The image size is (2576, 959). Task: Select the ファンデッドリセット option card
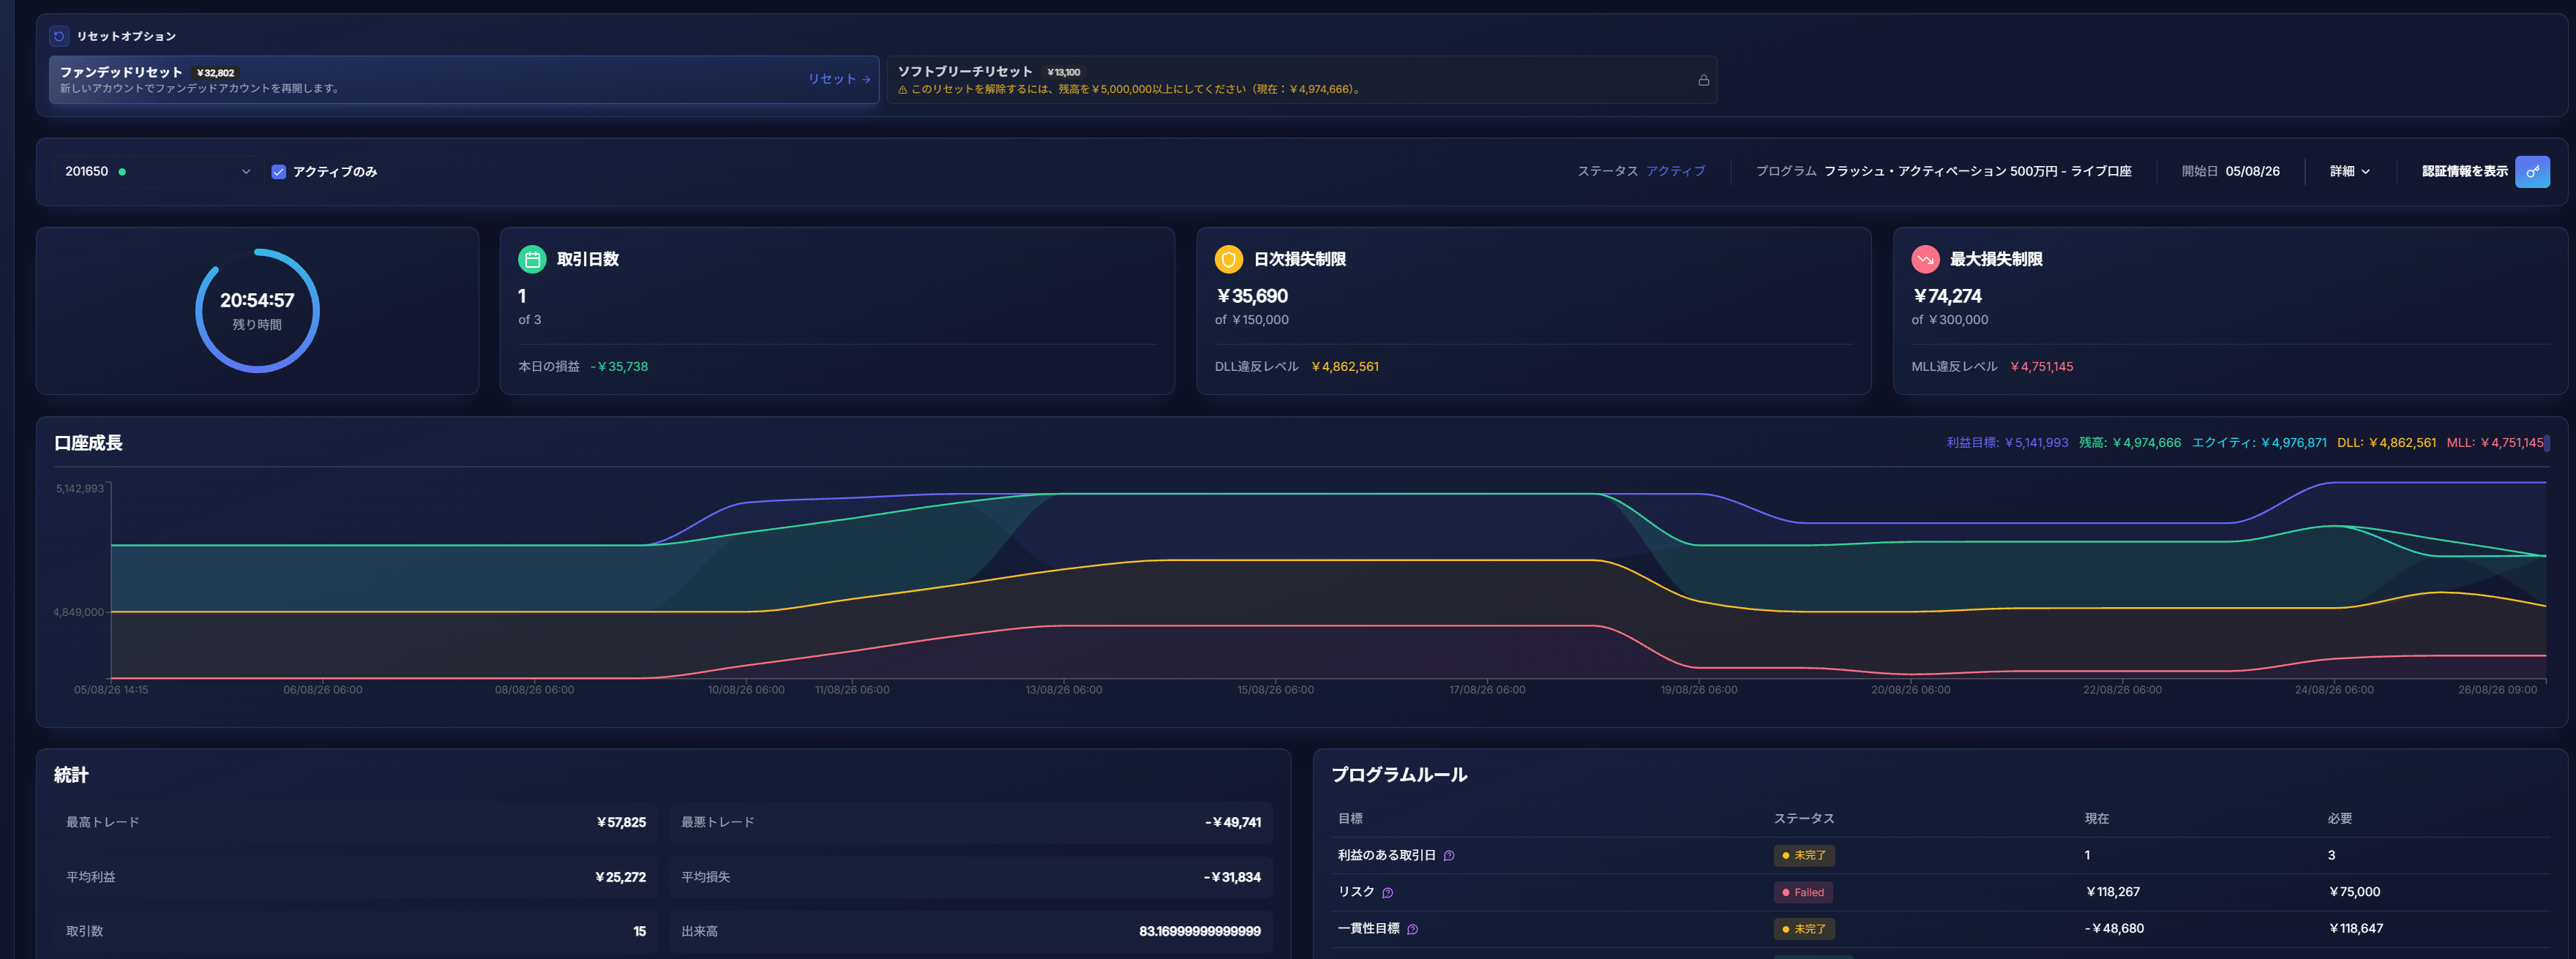[464, 79]
